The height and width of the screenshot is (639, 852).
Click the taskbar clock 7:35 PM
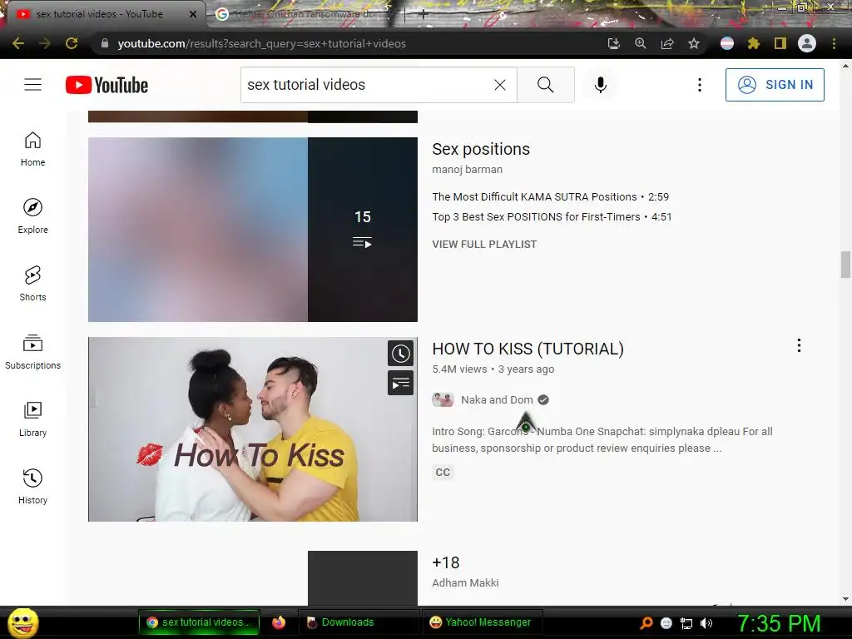(x=779, y=623)
